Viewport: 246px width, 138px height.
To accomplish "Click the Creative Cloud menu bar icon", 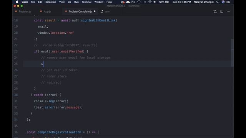I will coord(123,2).
